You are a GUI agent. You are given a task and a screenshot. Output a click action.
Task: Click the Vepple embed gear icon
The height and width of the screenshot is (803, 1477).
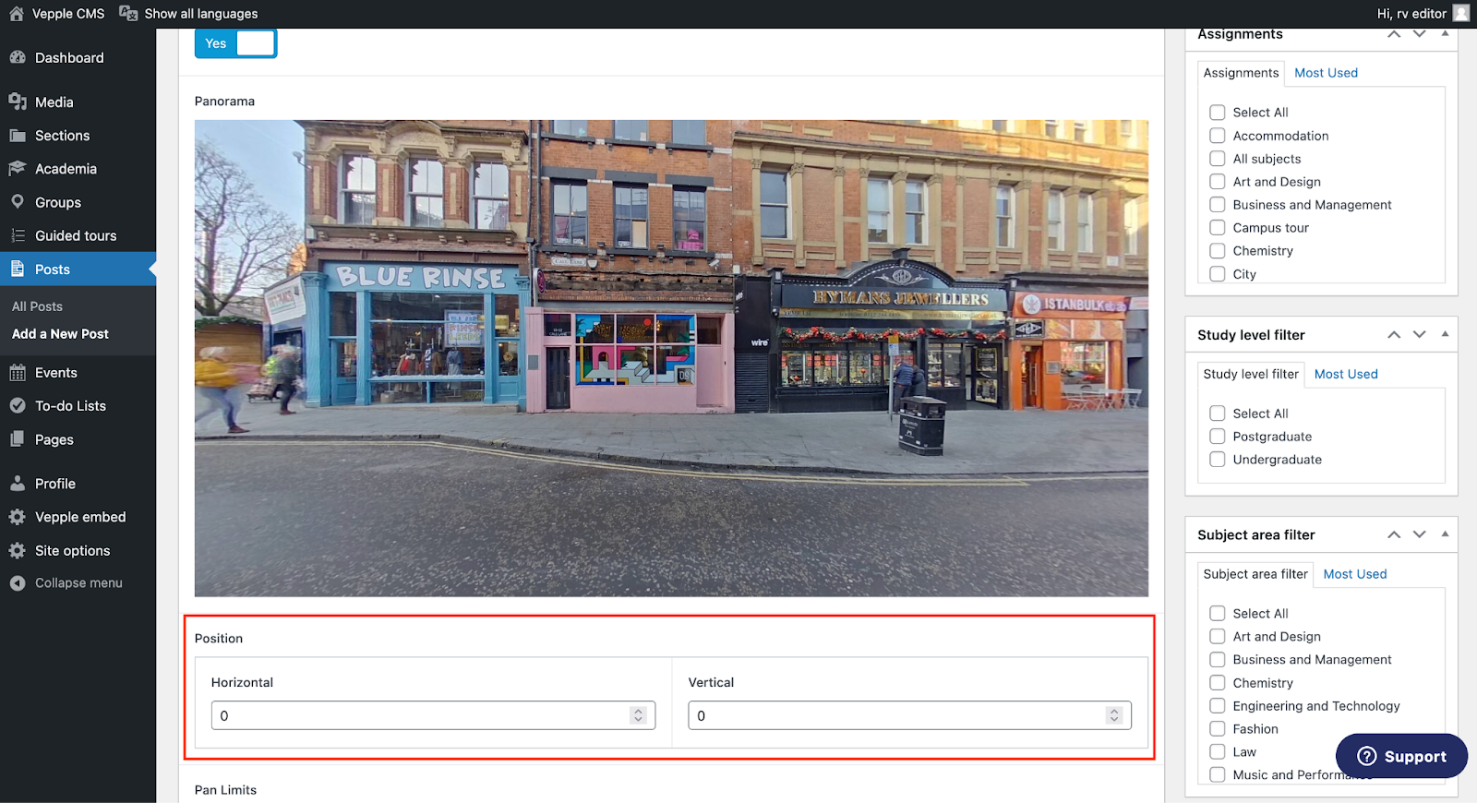18,517
